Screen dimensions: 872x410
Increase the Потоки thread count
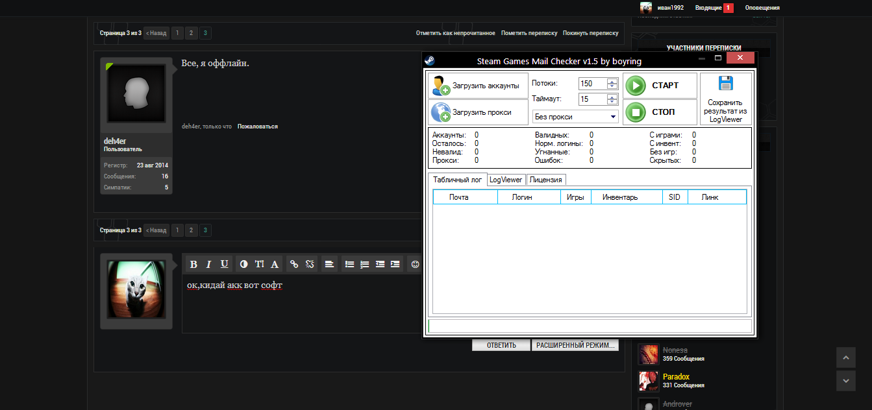(x=612, y=81)
